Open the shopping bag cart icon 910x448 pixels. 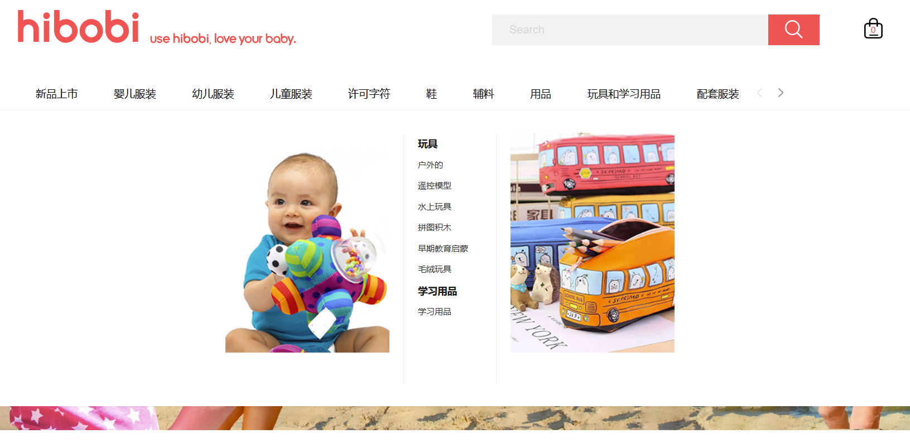(873, 28)
